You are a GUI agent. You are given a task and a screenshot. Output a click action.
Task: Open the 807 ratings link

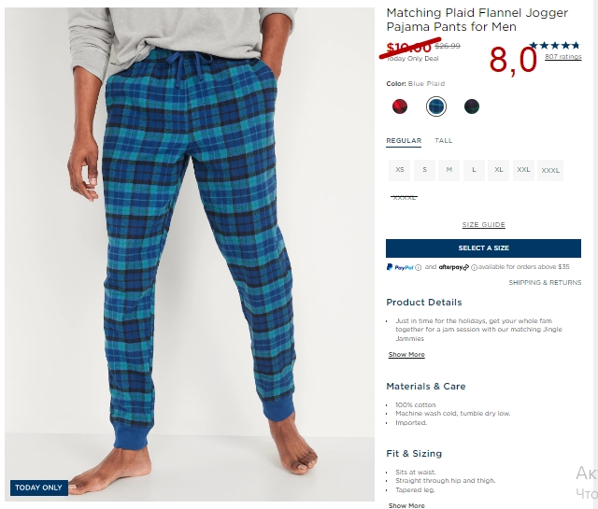[562, 57]
